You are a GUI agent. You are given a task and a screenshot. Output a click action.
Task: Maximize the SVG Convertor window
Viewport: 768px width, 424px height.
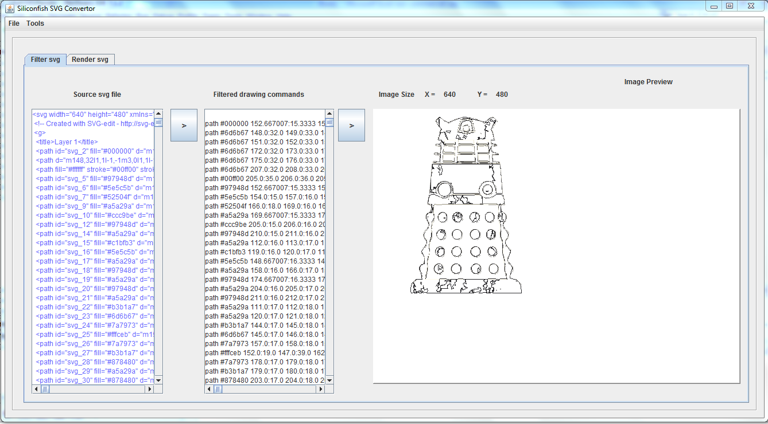[x=729, y=6]
